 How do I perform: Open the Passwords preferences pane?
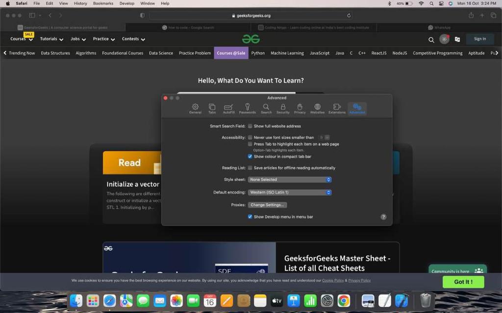coord(247,109)
